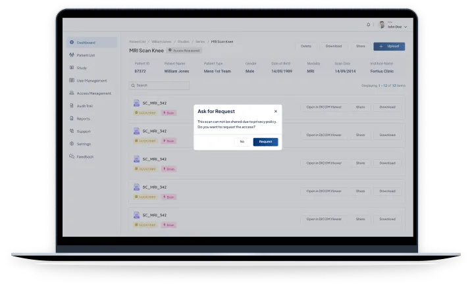This screenshot has height=286, width=472.
Task: Click the Bone tag on the first scan row
Action: [169, 113]
